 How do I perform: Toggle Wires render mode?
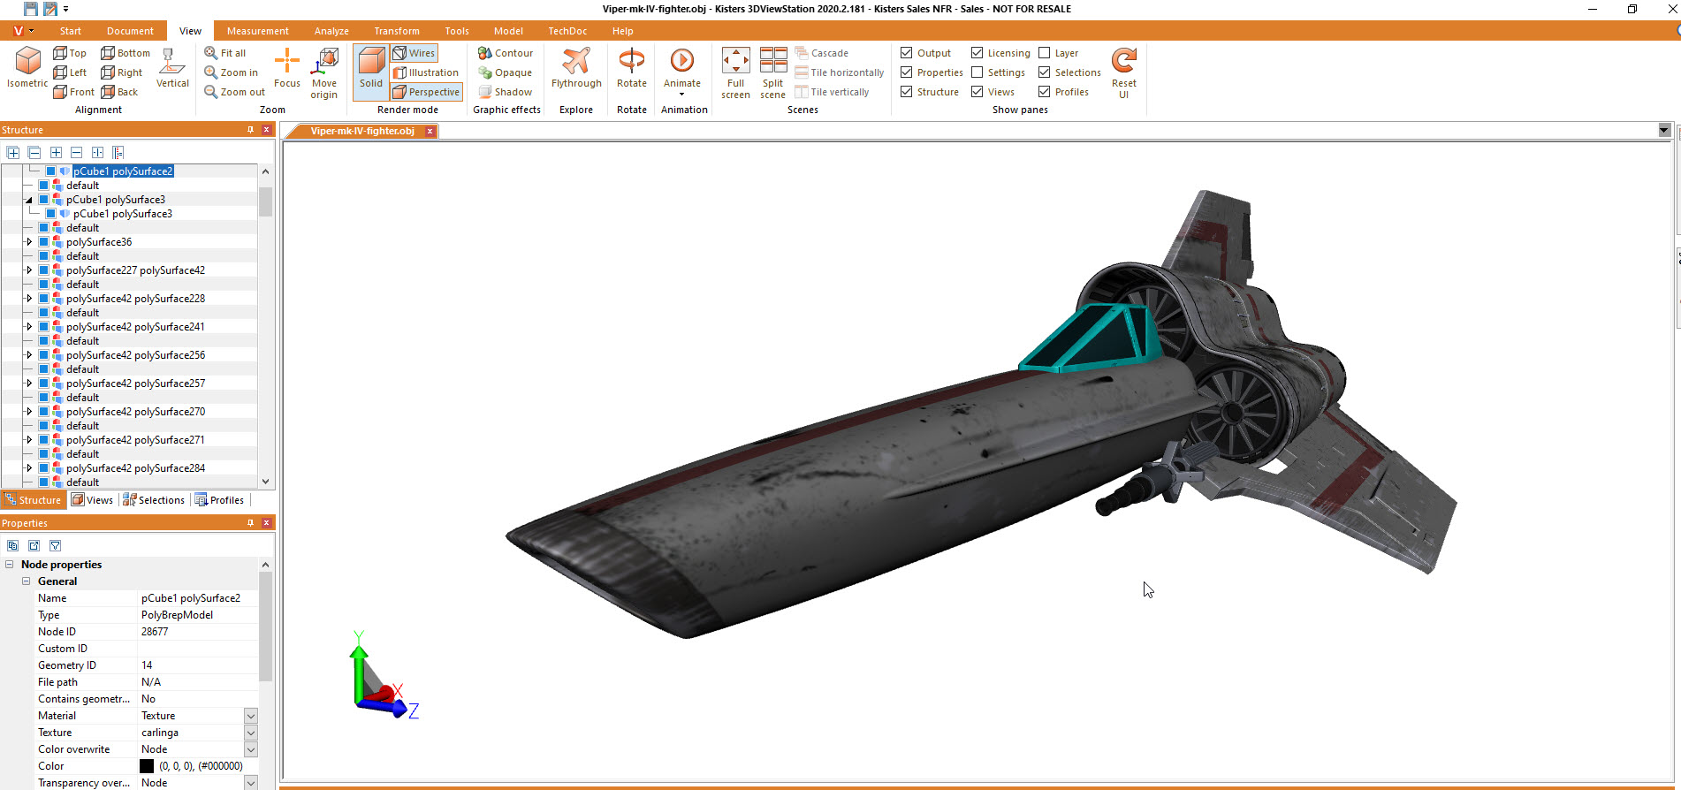(x=415, y=53)
